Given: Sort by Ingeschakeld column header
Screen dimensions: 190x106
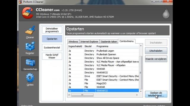Looking at the screenshot, I should (75, 46).
